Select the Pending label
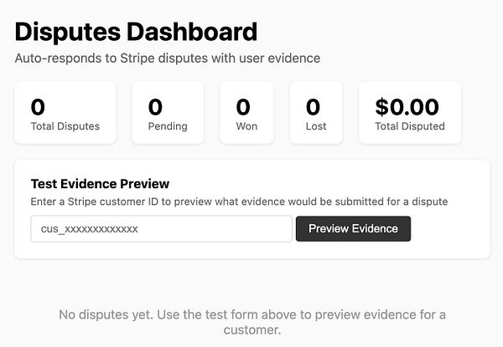 pyautogui.click(x=168, y=126)
